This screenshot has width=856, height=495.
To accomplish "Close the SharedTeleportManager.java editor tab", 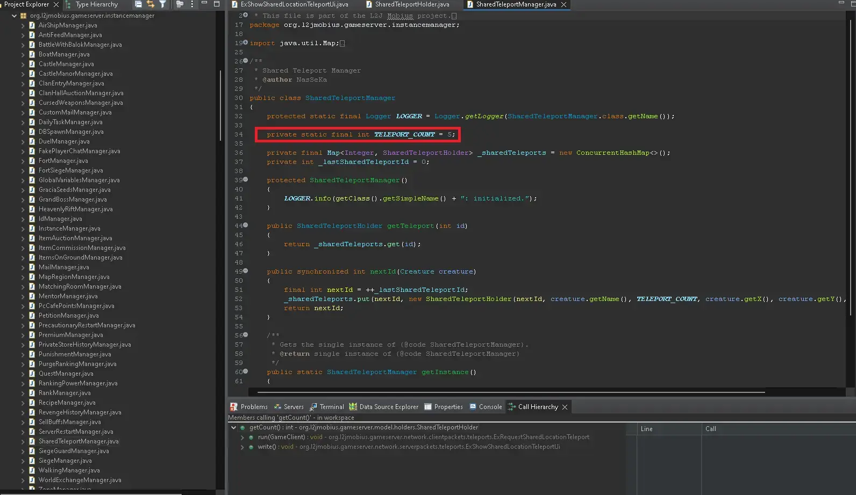I will [x=563, y=4].
